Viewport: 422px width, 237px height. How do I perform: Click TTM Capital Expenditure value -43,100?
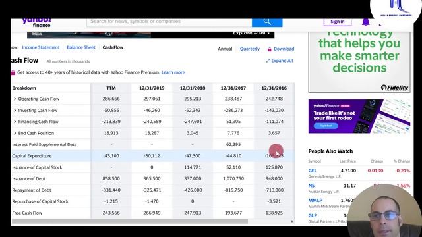[x=111, y=156]
